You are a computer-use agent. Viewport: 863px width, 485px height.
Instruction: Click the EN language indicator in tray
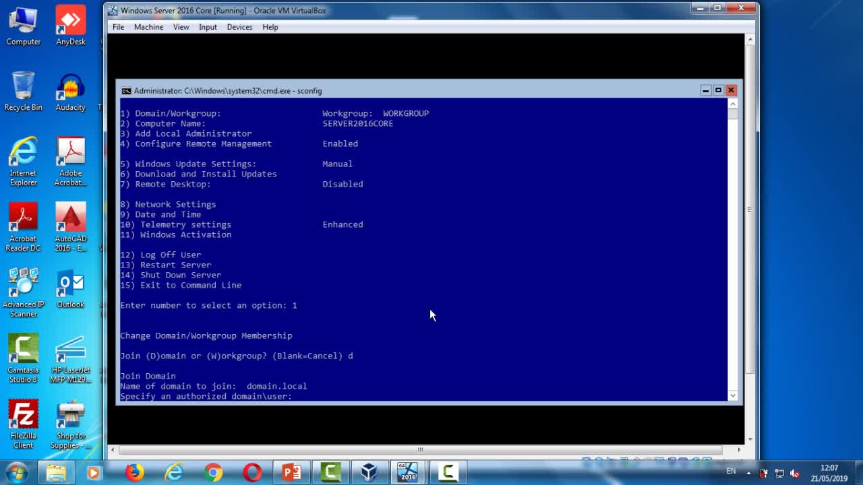[x=731, y=472]
